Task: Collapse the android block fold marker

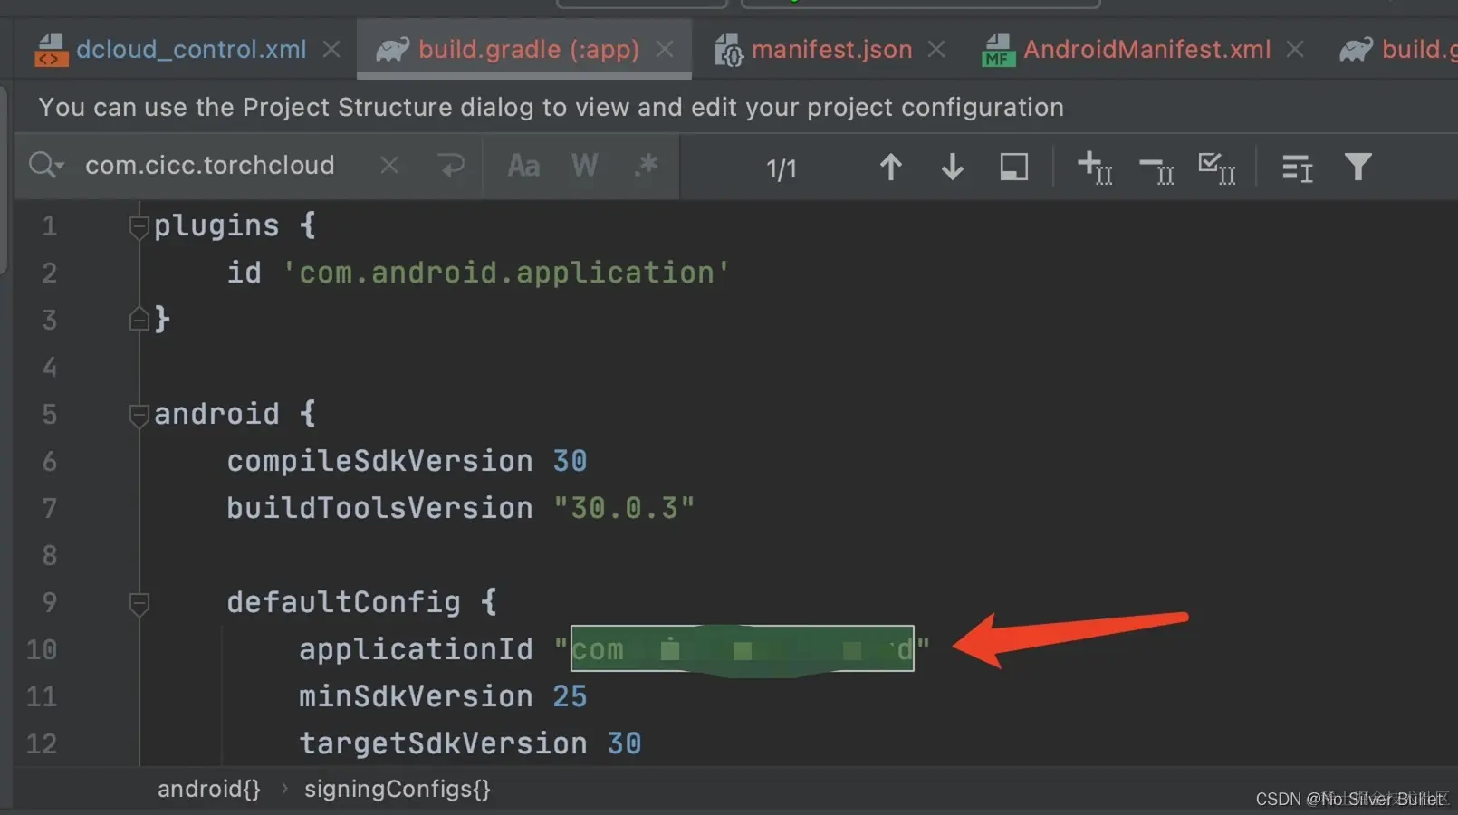Action: [139, 415]
